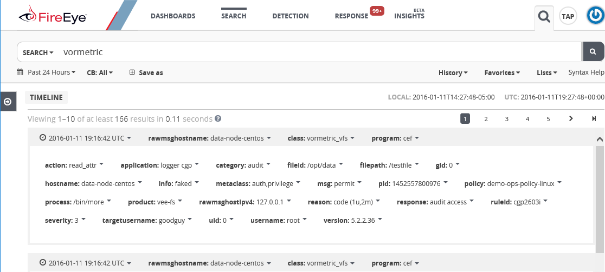Open process /bin/more field menu
The width and height of the screenshot is (605, 272).
78,202
